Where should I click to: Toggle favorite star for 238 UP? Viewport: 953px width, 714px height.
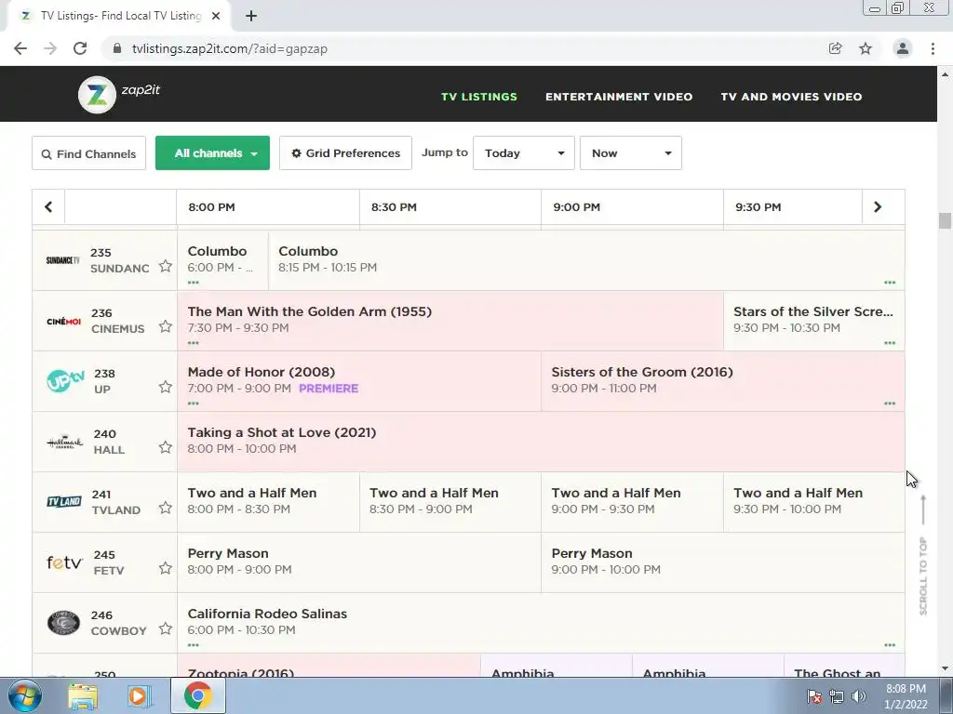coord(166,387)
